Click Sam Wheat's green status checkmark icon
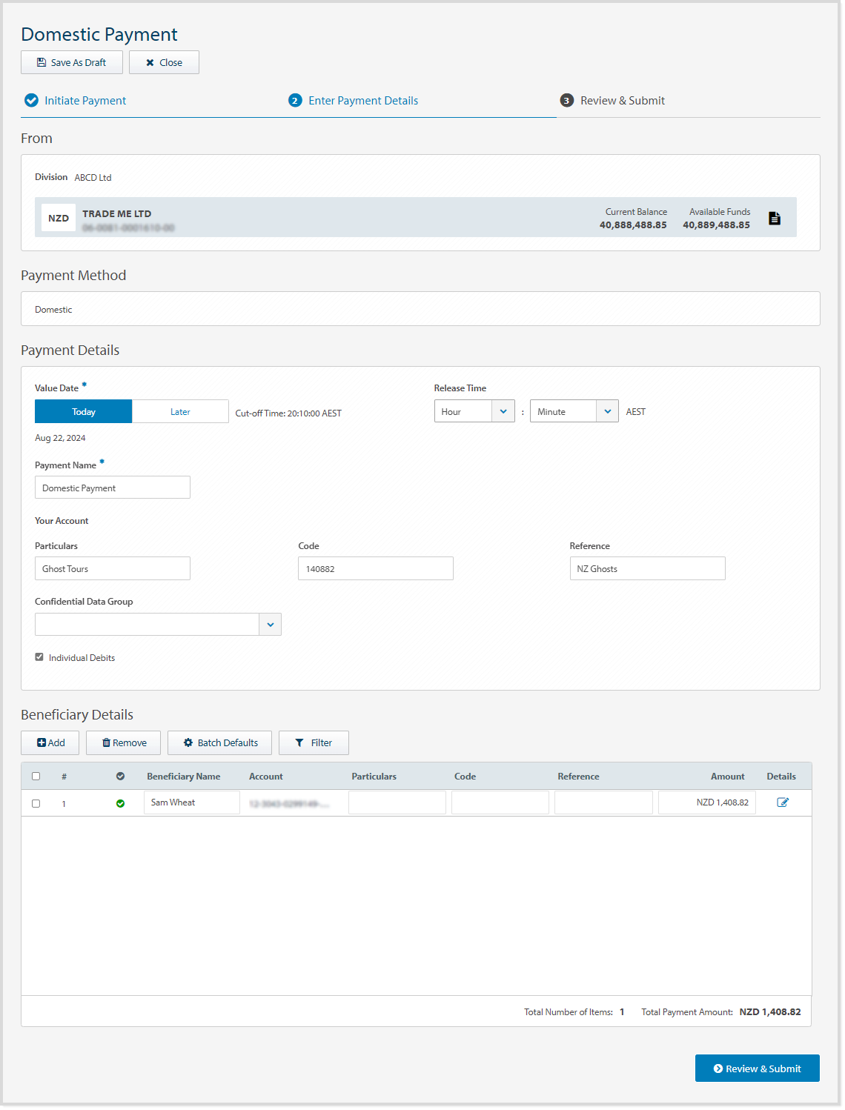 pyautogui.click(x=121, y=802)
